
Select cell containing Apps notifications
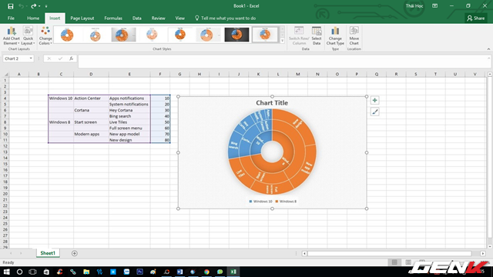pyautogui.click(x=129, y=98)
